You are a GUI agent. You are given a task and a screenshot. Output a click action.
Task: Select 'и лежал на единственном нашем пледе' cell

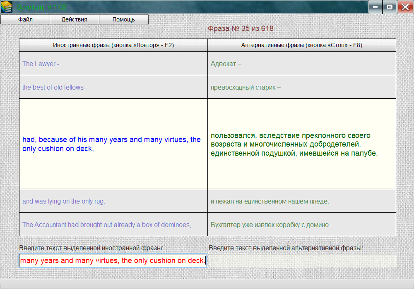[x=301, y=201]
